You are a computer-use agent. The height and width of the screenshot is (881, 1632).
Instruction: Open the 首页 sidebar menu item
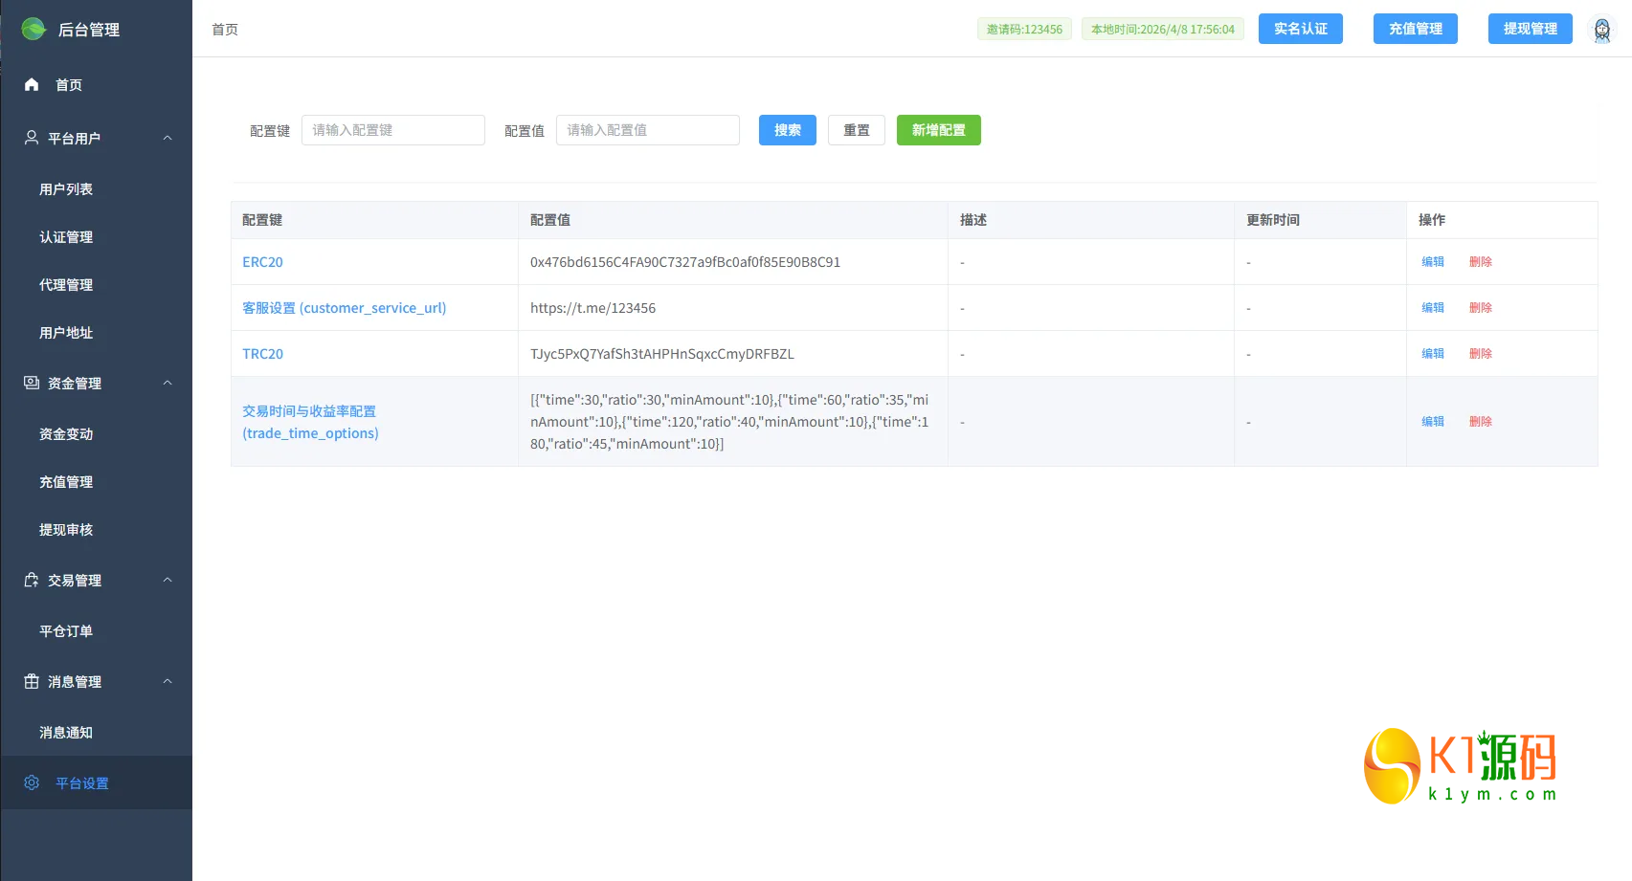[x=96, y=84]
